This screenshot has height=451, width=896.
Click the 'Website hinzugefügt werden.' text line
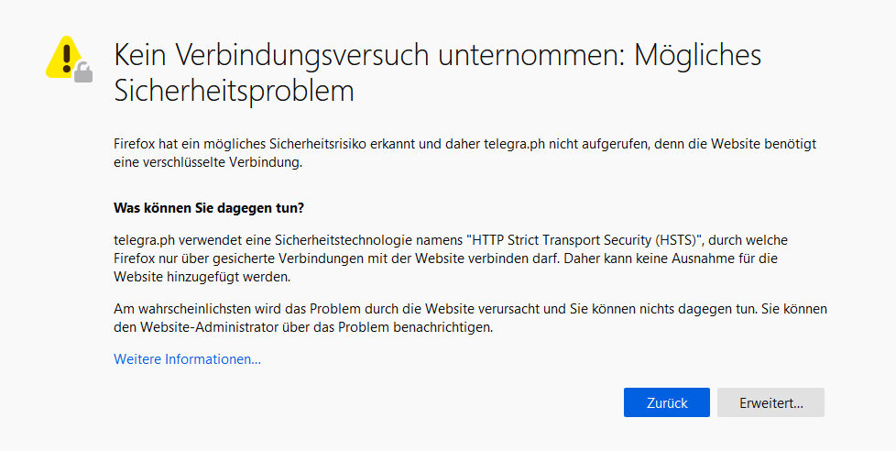202,277
